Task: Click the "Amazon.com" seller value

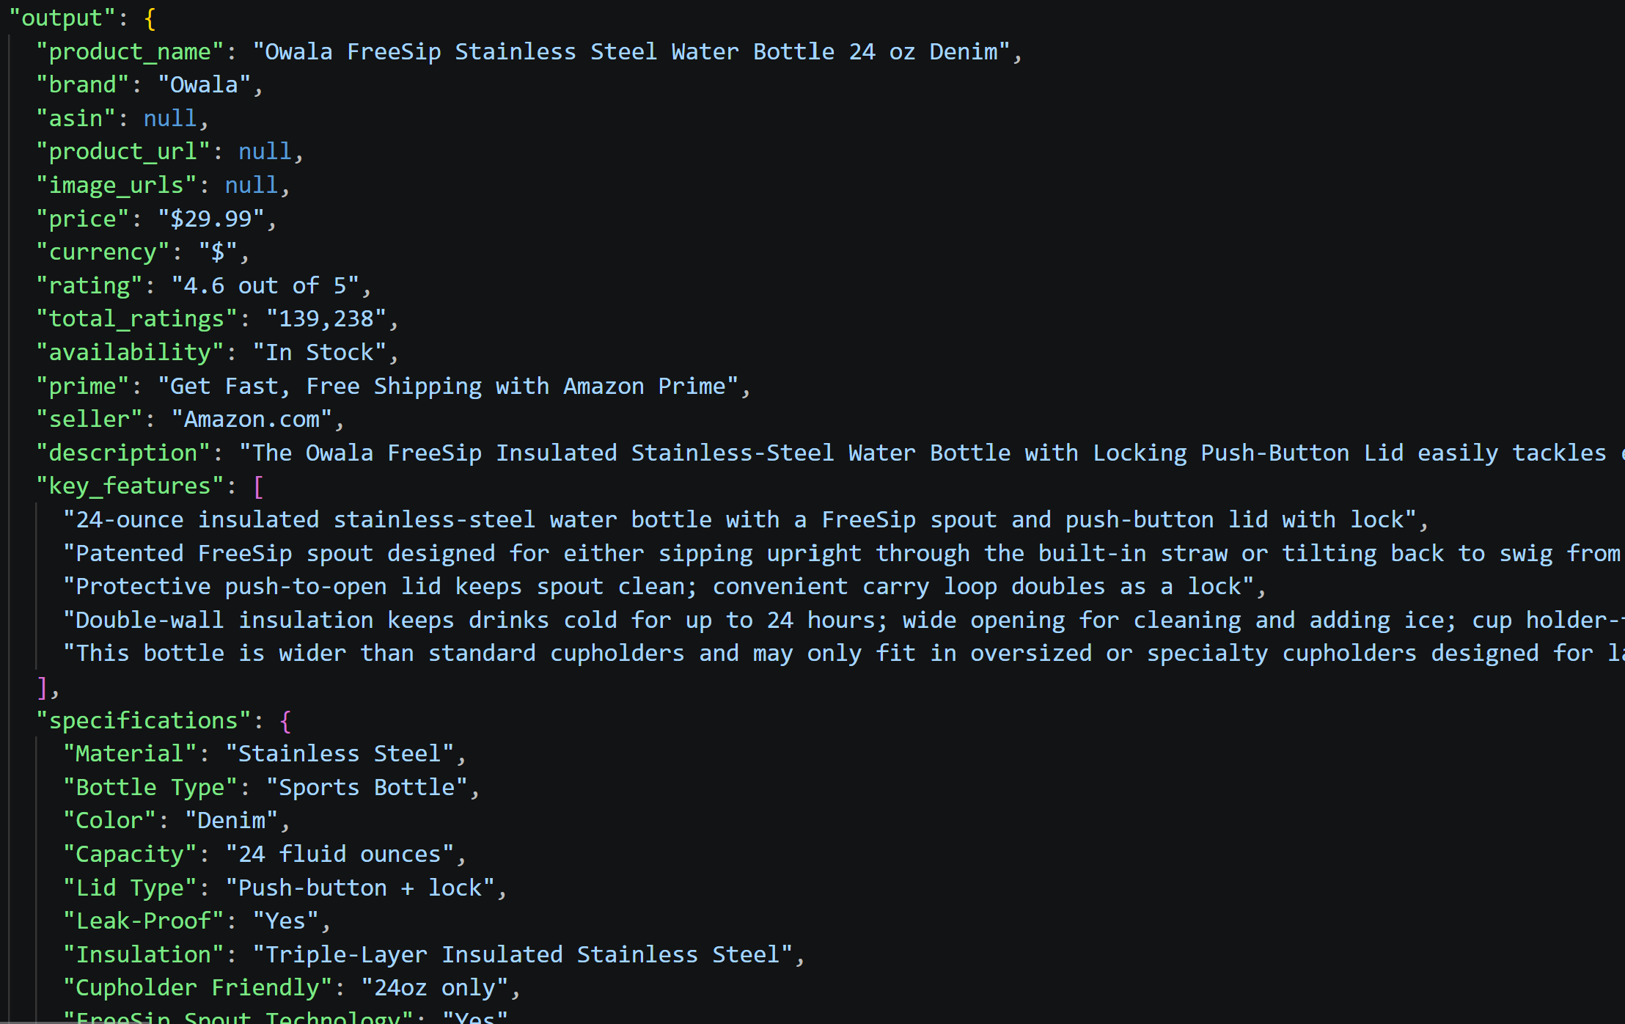Action: click(252, 420)
